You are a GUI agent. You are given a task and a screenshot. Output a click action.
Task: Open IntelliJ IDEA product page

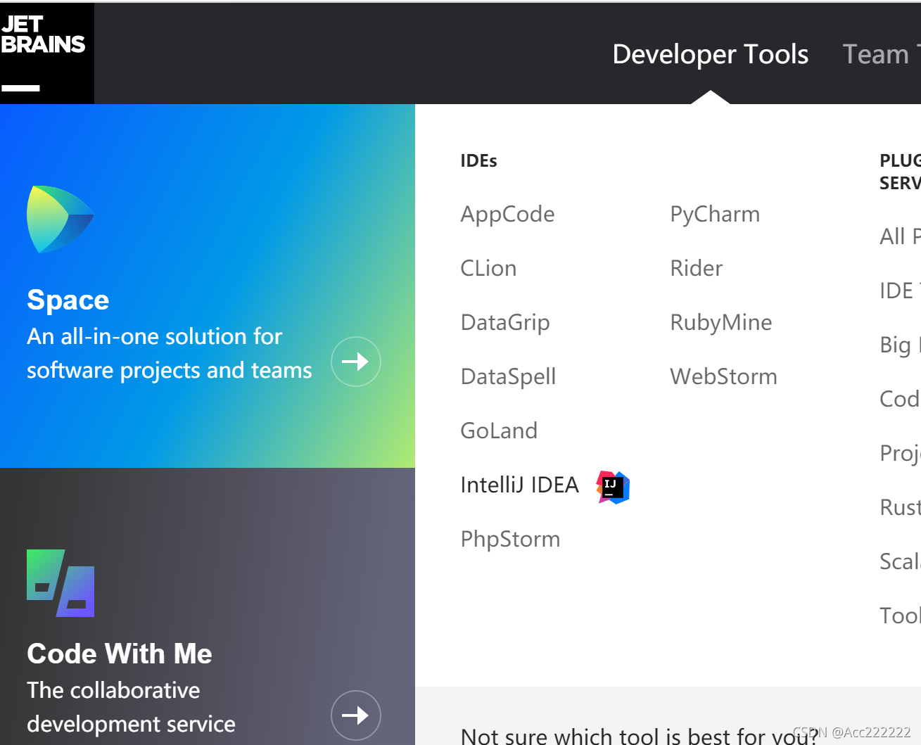tap(519, 485)
